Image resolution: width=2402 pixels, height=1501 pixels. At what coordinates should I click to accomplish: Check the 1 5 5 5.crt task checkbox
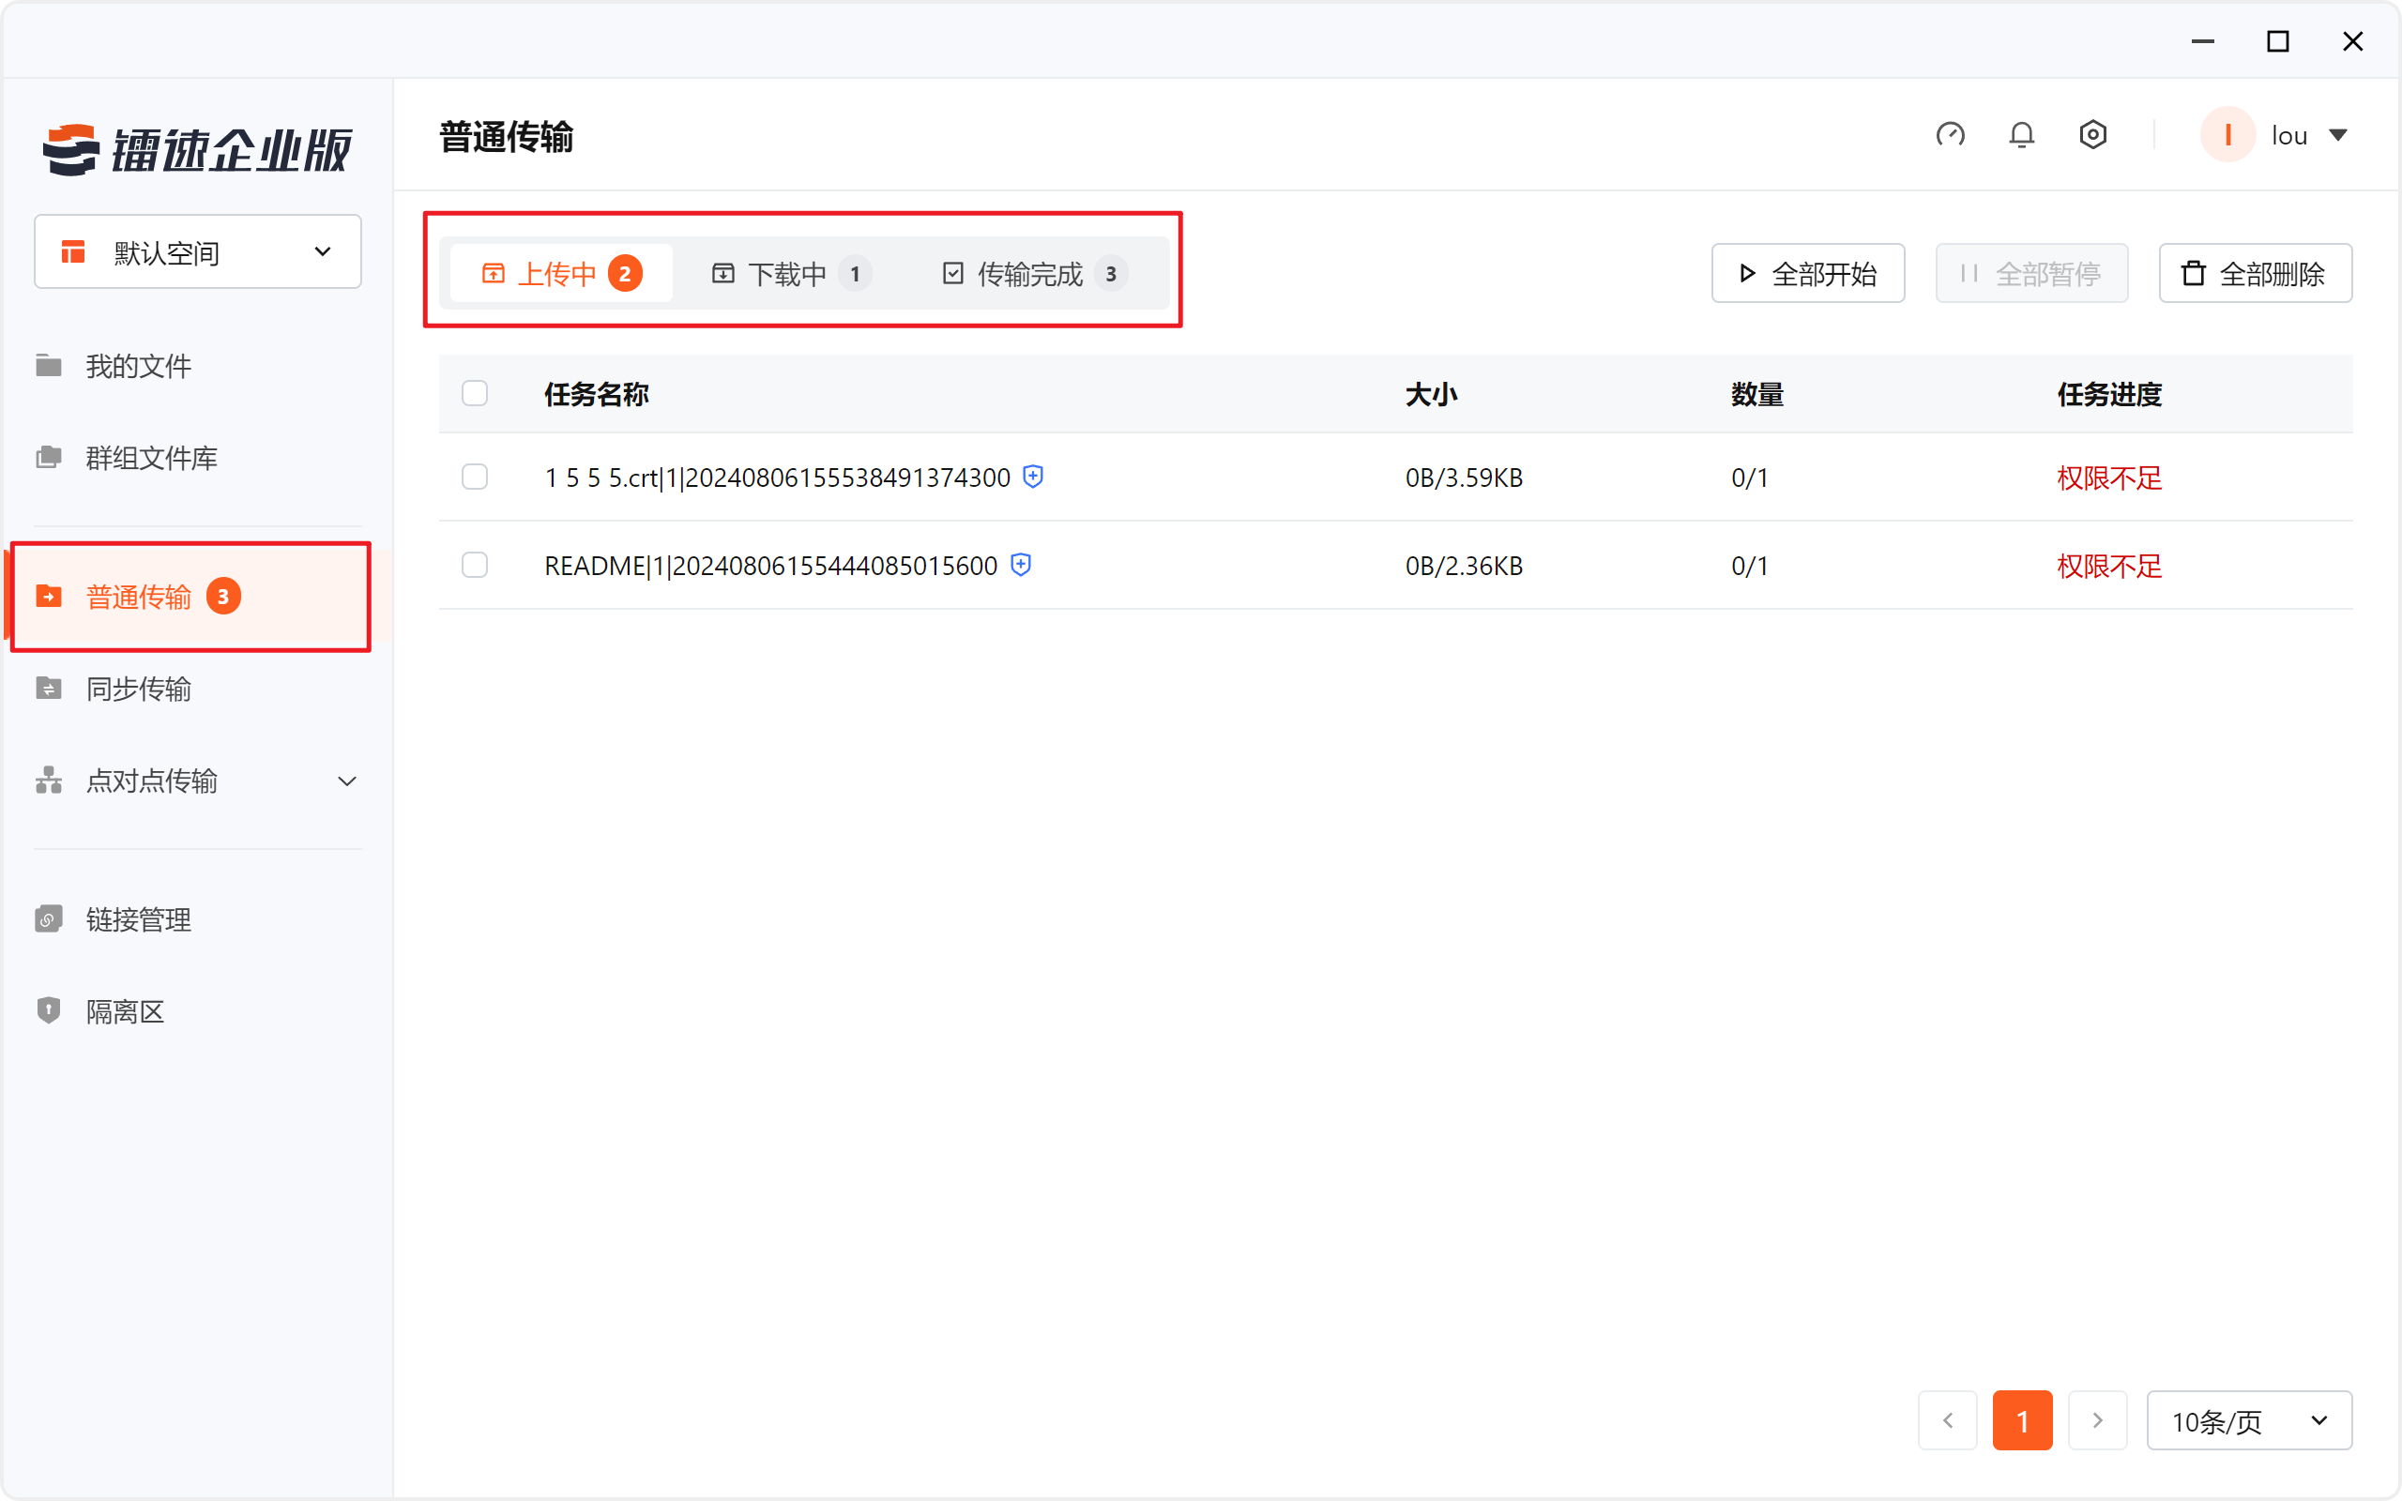(x=475, y=477)
